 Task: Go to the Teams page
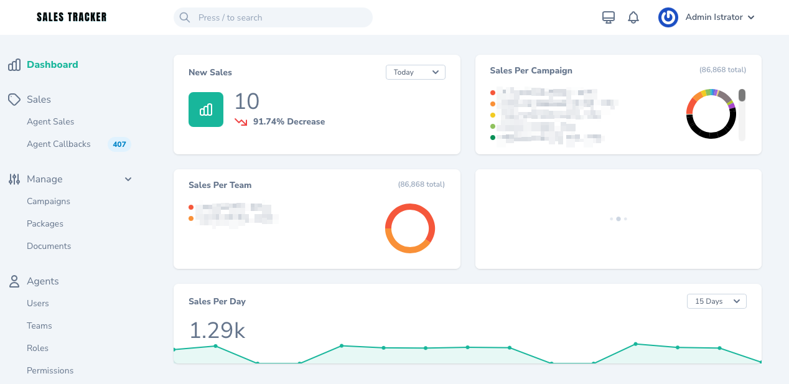point(39,325)
